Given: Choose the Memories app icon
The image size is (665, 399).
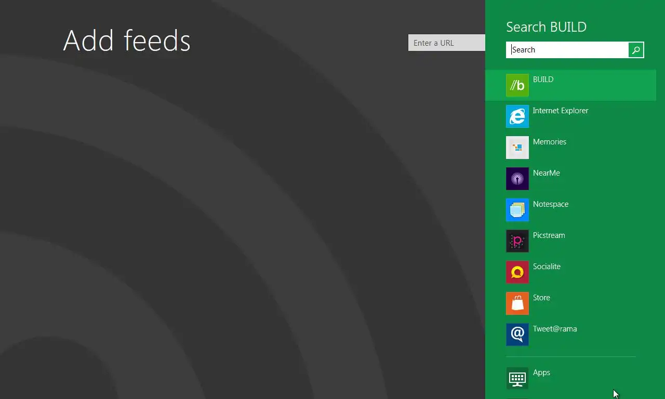Looking at the screenshot, I should (x=517, y=148).
